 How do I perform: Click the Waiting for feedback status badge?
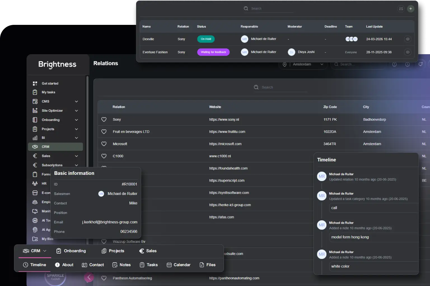[x=213, y=52]
